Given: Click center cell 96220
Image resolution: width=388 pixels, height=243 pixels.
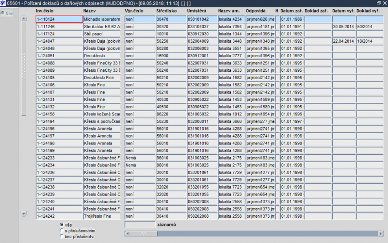Looking at the screenshot, I should (171, 114).
